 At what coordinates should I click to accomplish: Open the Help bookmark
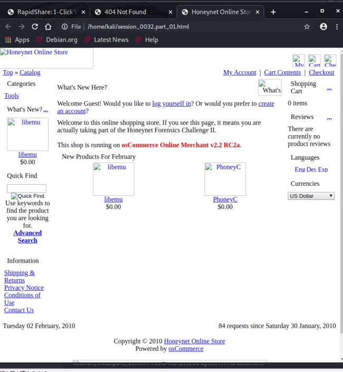click(x=147, y=40)
